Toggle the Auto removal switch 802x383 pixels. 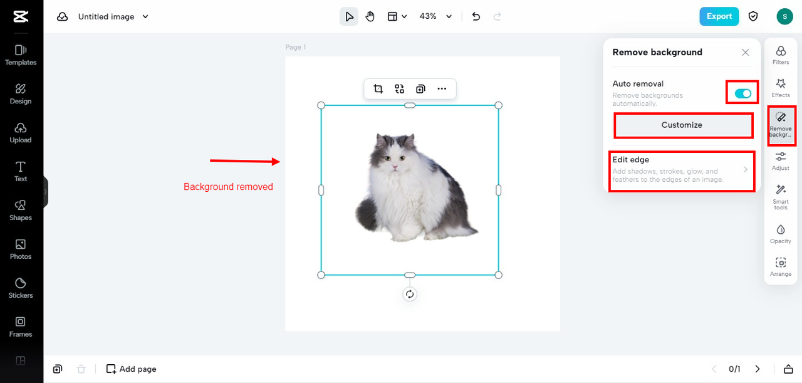742,93
